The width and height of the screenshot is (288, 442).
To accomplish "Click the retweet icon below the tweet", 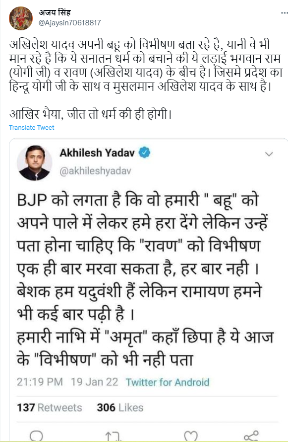I will [x=112, y=435].
